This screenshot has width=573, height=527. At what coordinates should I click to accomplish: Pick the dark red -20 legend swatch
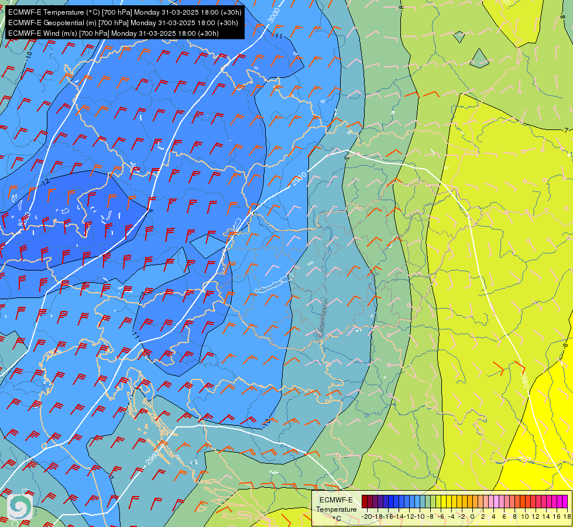364,502
